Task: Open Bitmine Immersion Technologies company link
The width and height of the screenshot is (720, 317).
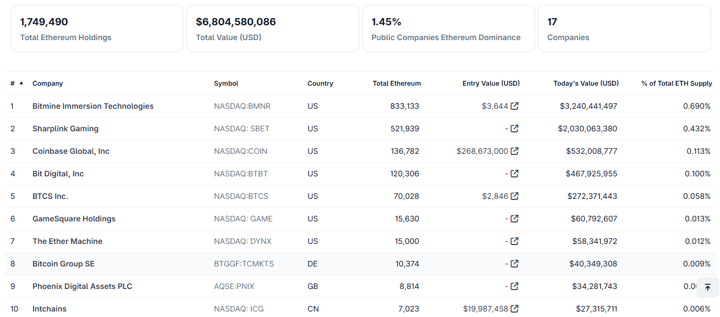Action: [93, 106]
